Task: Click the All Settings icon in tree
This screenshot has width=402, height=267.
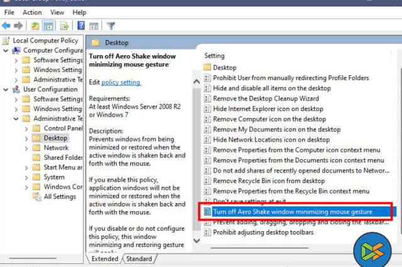Action: (x=36, y=197)
